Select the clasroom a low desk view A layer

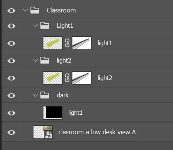pyautogui.click(x=96, y=132)
